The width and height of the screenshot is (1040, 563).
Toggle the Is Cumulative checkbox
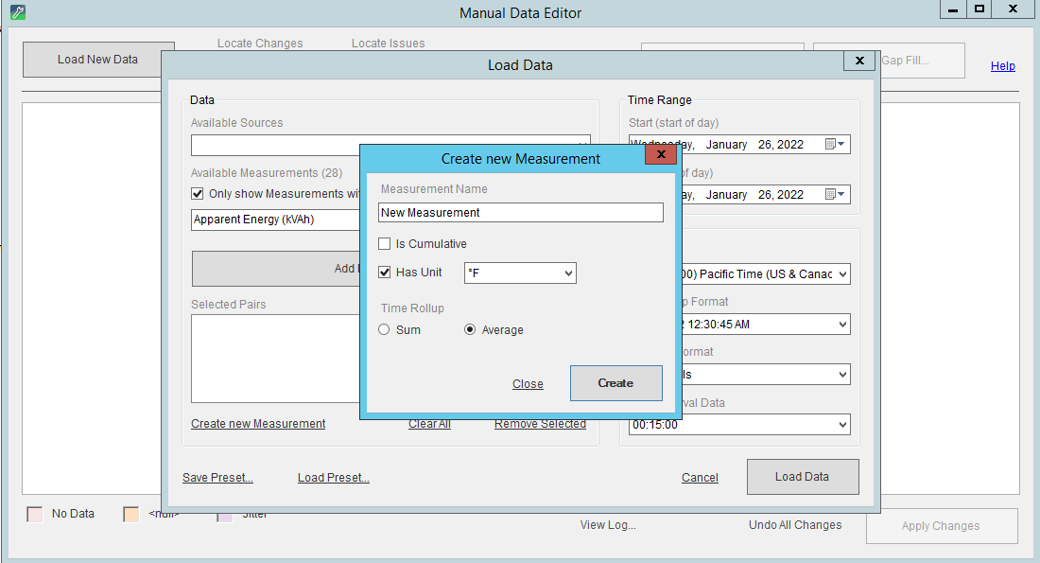coord(384,244)
